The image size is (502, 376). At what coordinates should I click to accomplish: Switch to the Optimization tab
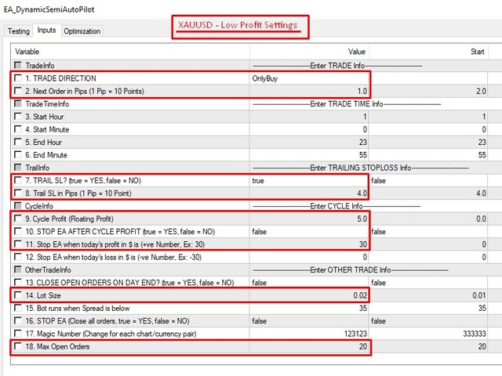pyautogui.click(x=82, y=31)
